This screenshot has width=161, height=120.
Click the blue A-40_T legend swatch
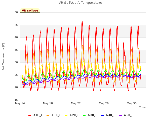coord(102,115)
